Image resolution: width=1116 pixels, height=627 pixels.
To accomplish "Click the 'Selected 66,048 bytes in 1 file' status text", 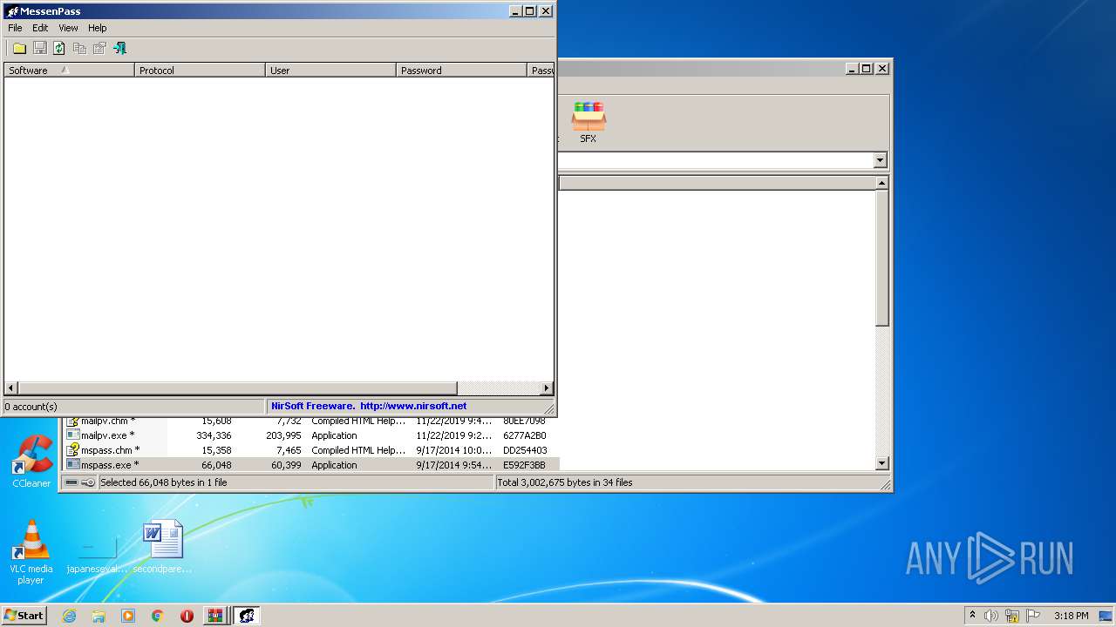I will tap(164, 482).
